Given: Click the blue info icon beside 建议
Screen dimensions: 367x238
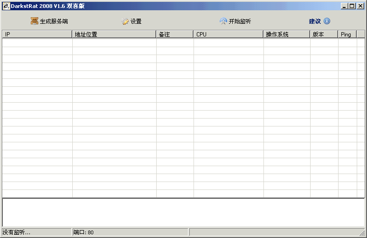Looking at the screenshot, I should pos(327,21).
